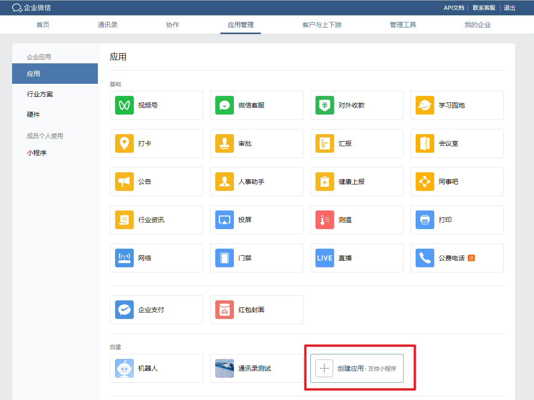Open the 健康上报 clipboard icon
The height and width of the screenshot is (400, 534).
(x=325, y=182)
